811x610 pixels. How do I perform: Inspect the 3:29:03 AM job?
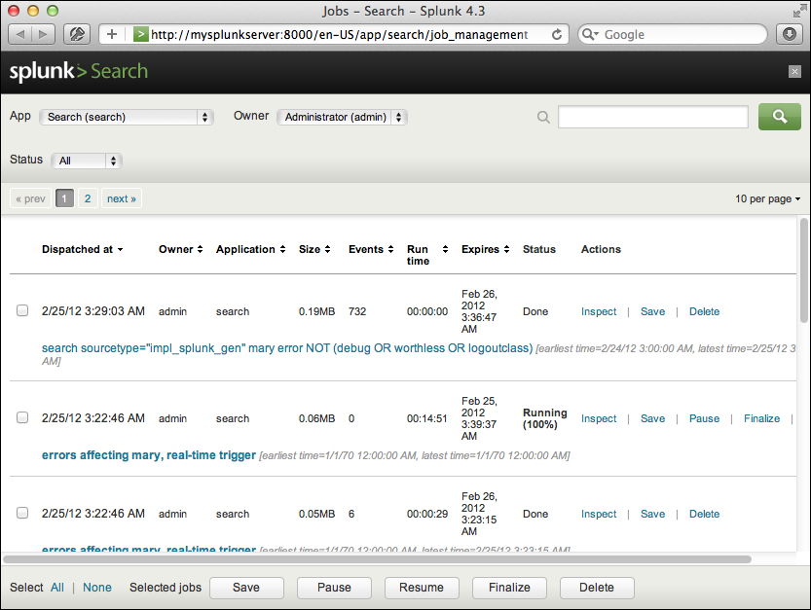(x=599, y=311)
